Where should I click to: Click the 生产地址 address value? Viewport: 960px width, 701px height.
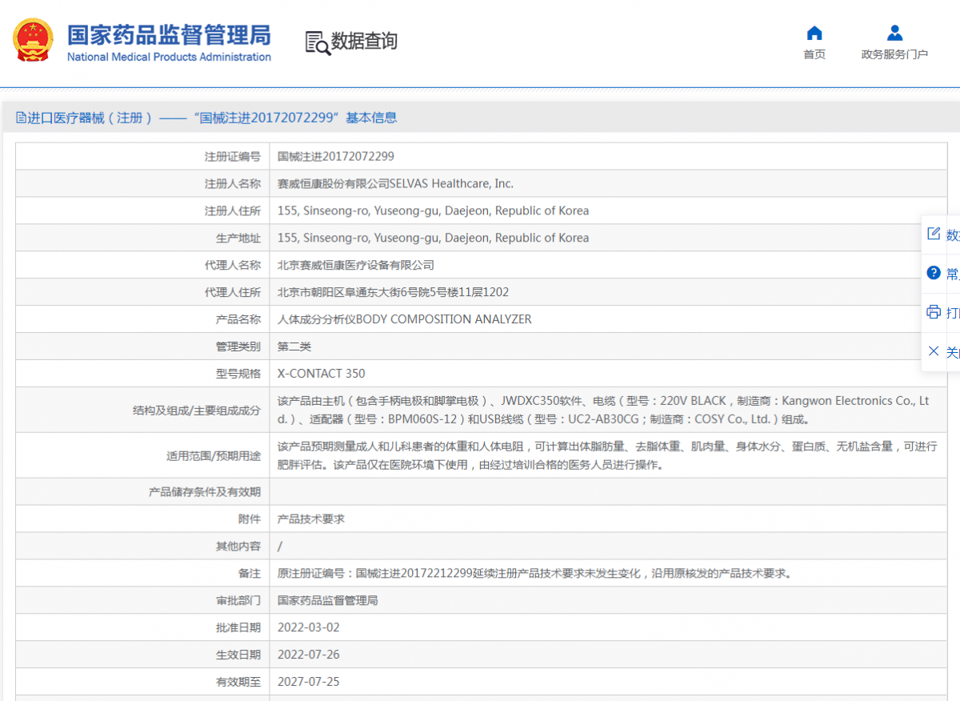(433, 238)
